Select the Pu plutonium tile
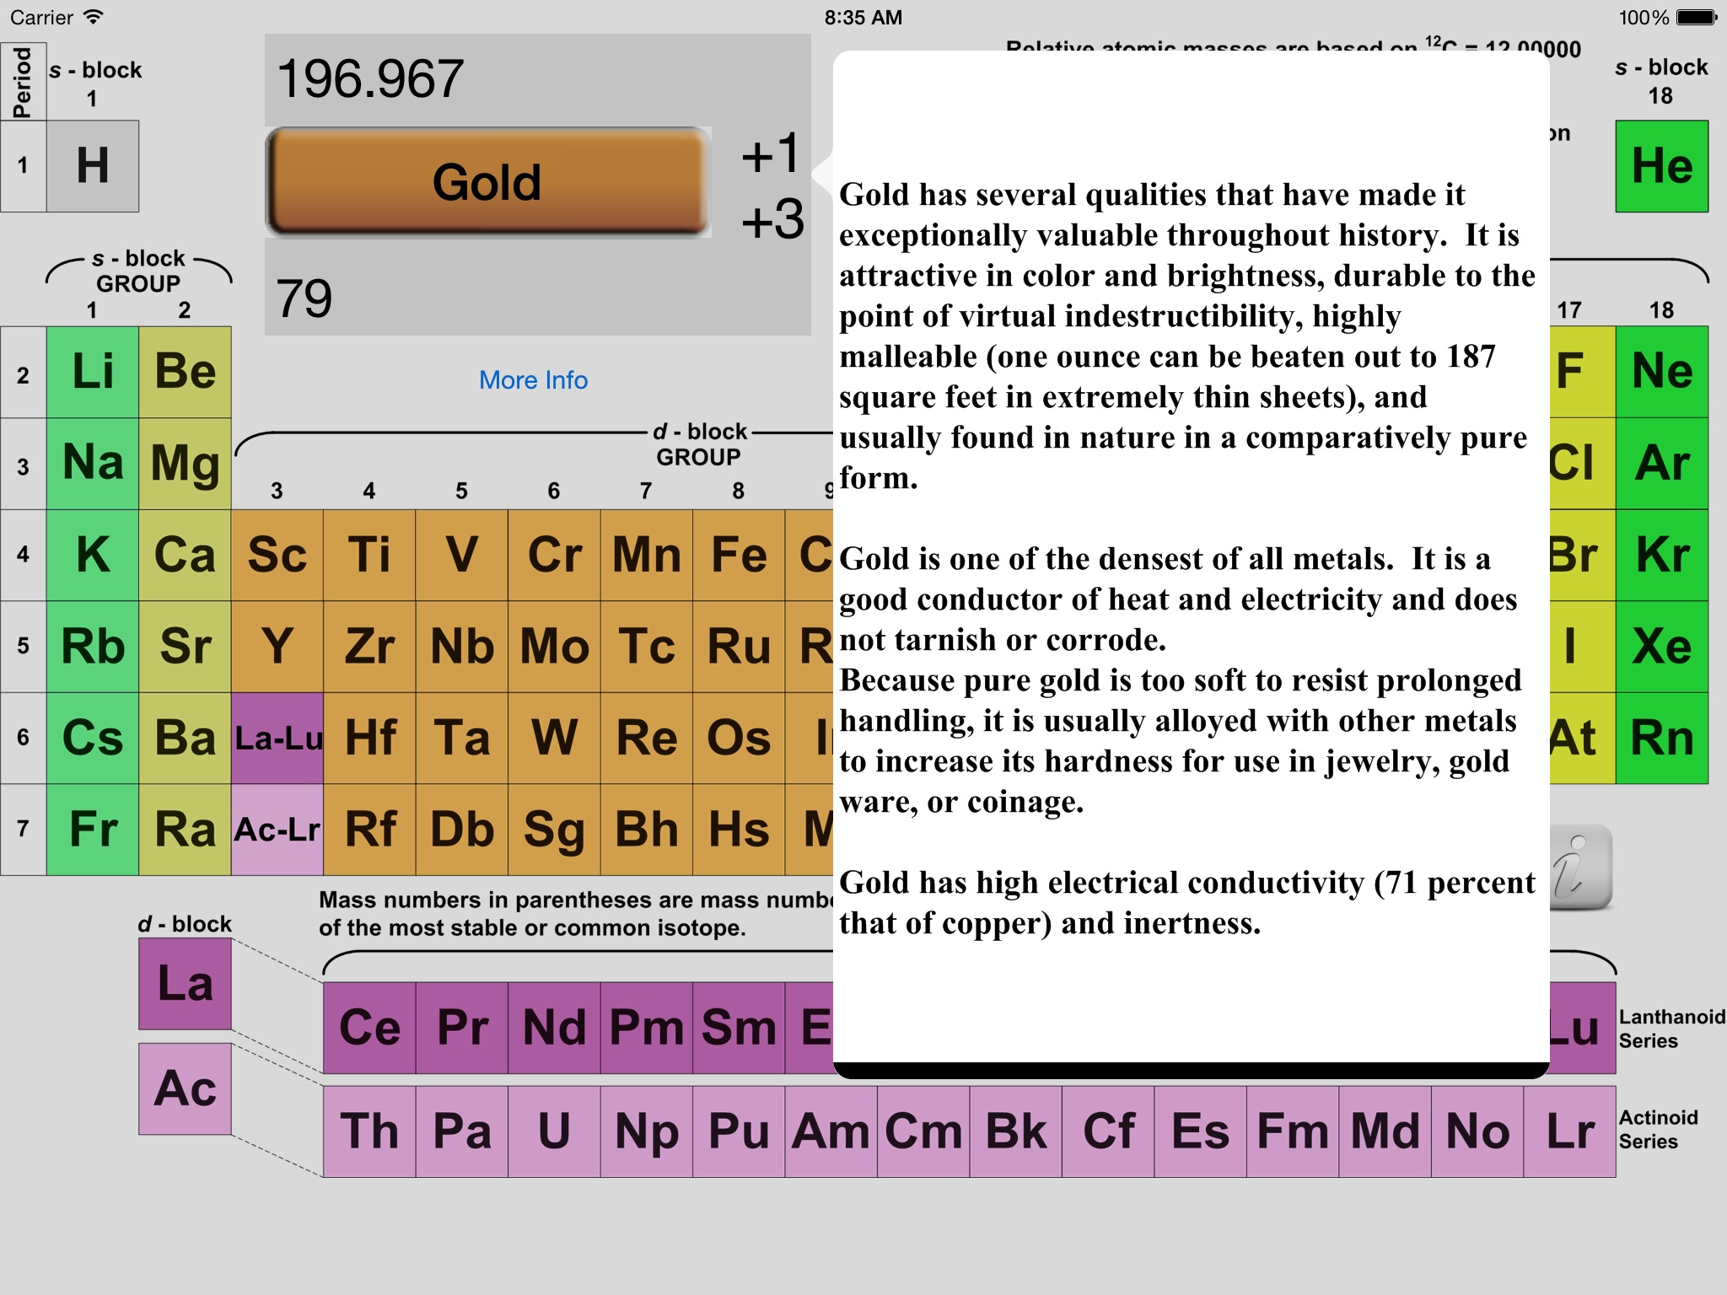 click(739, 1131)
